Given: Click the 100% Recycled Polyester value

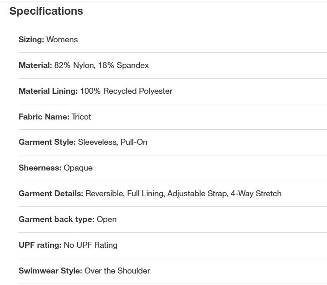Looking at the screenshot, I should point(126,91).
